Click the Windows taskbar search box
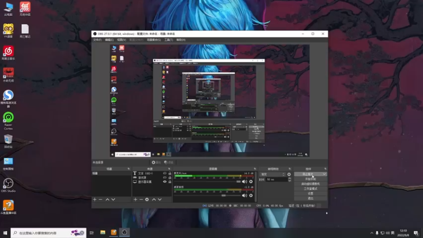 (x=49, y=233)
